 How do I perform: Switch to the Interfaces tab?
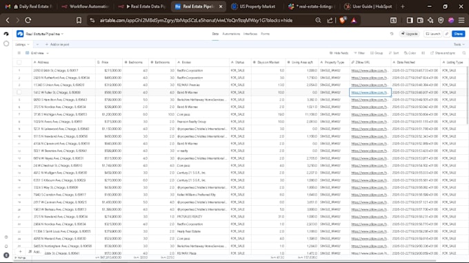(250, 34)
